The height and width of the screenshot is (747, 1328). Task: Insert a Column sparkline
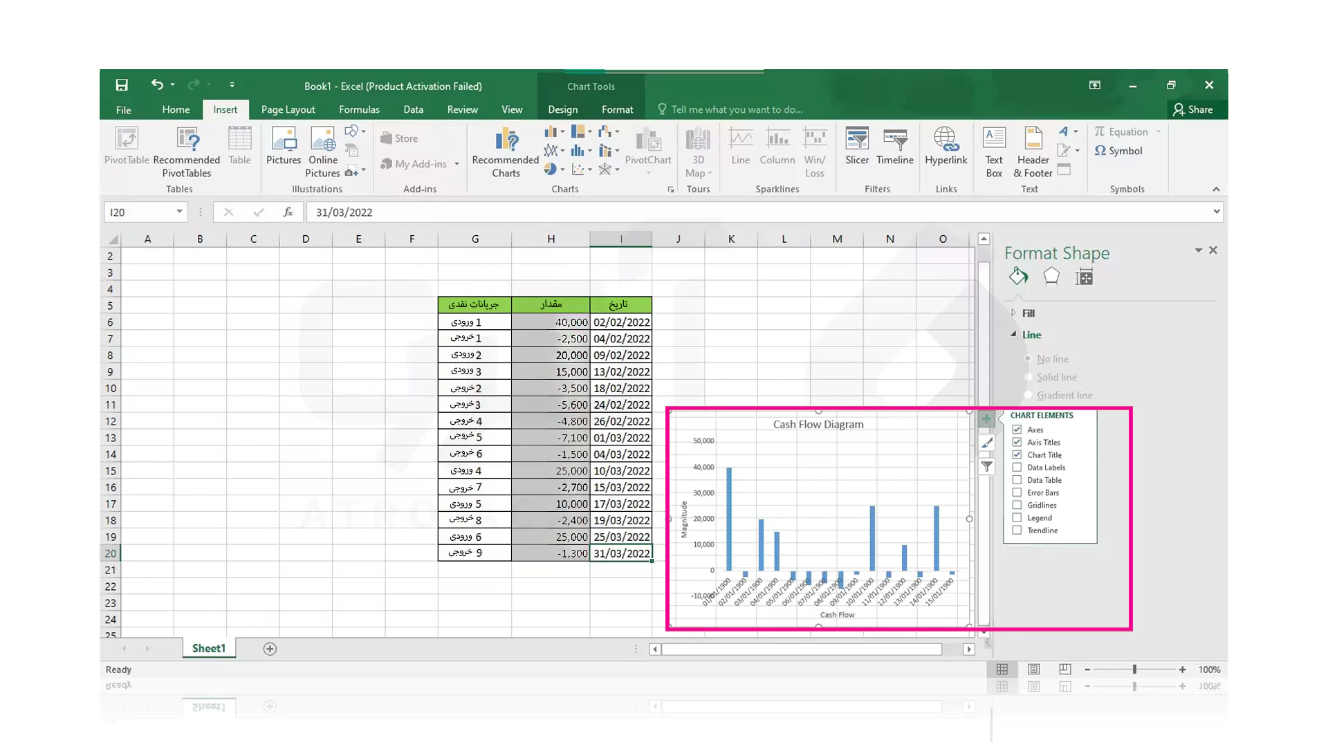[777, 146]
